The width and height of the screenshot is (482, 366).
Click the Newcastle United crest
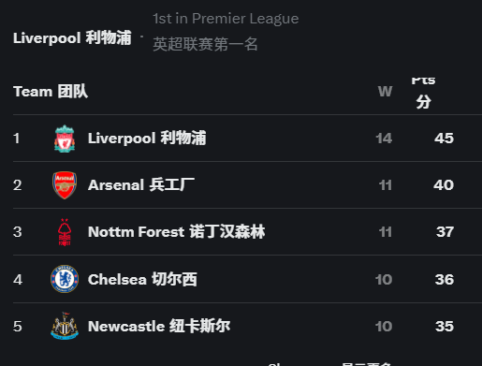tap(65, 326)
